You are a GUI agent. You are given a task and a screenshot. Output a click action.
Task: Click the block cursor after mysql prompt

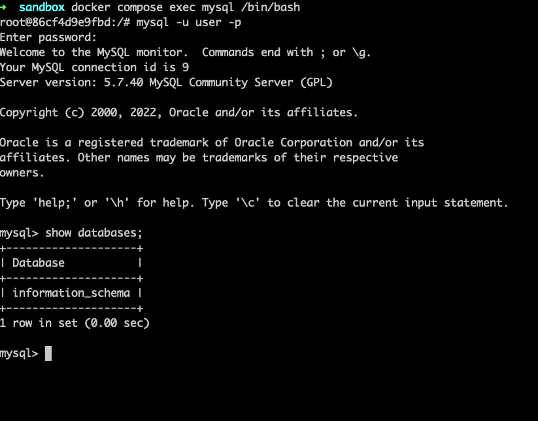tap(48, 353)
